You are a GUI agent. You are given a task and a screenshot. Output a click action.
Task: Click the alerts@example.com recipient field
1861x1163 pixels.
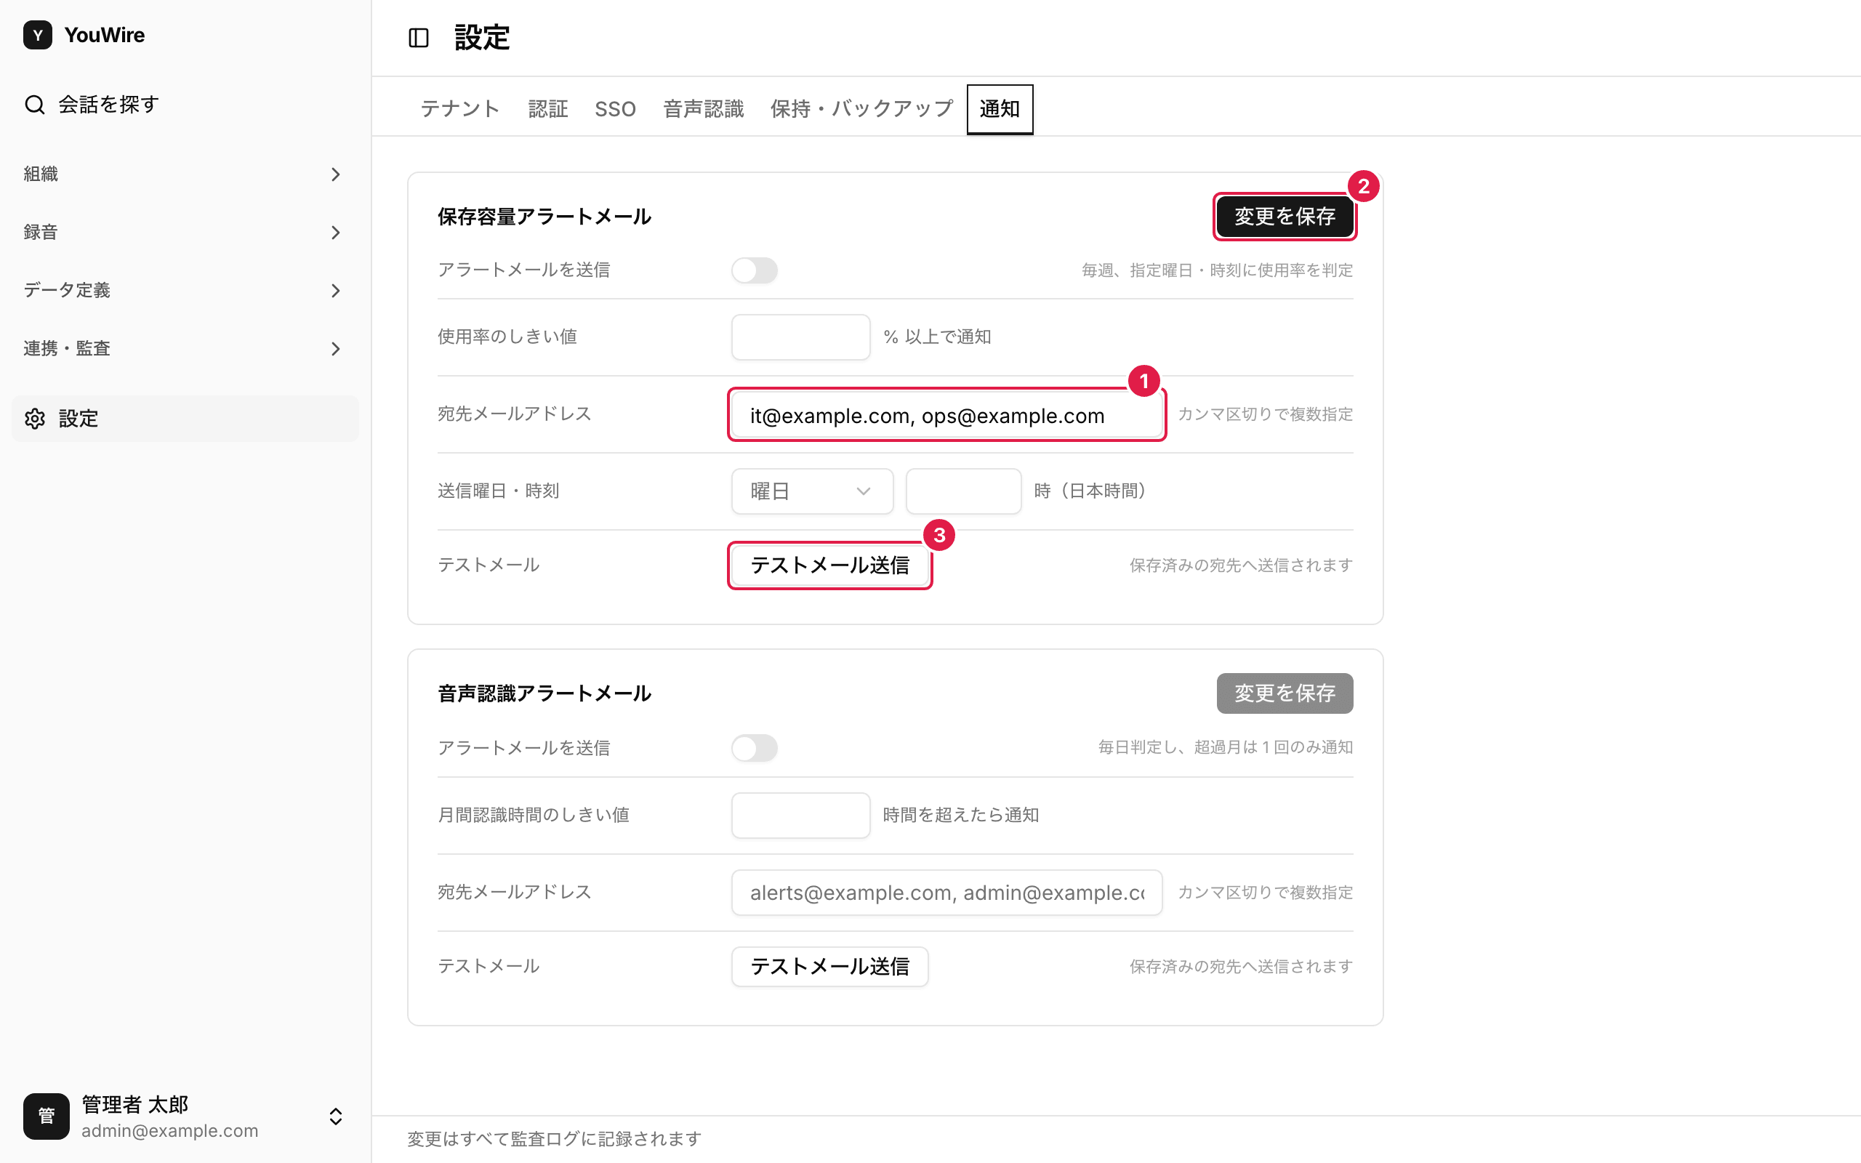click(946, 893)
